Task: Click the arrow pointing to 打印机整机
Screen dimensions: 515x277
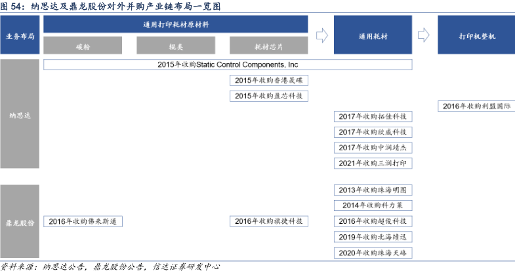Action: point(424,35)
